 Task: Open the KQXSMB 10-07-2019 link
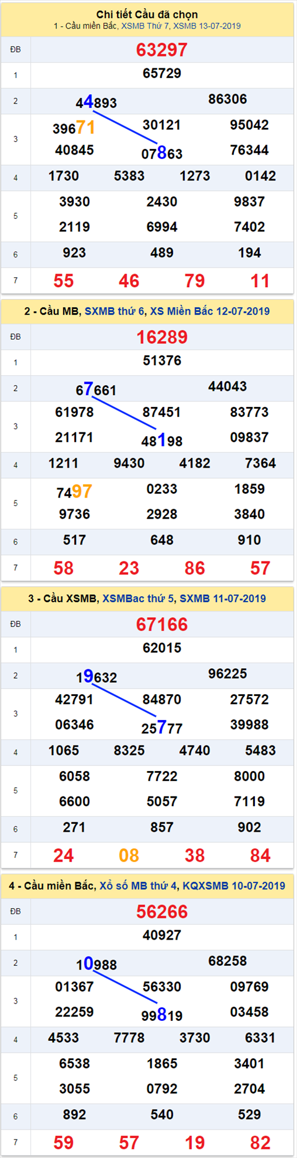pos(234,886)
